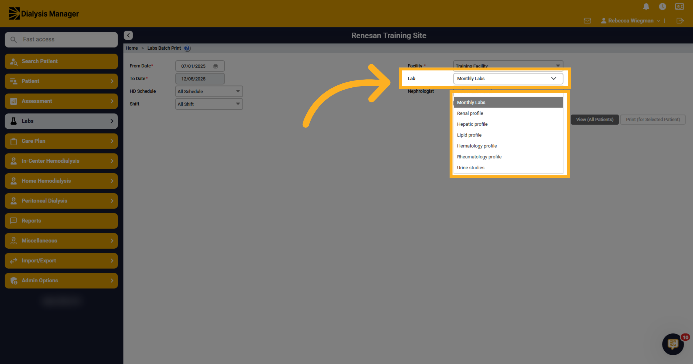
Task: Open the Labs Batch Print help icon
Action: click(x=187, y=48)
